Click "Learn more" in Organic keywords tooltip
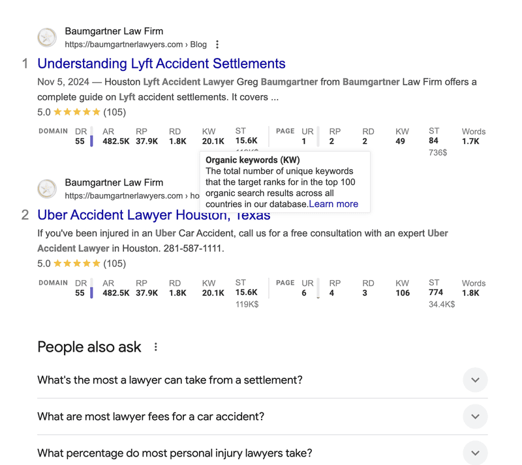Image resolution: width=522 pixels, height=465 pixels. pos(333,204)
